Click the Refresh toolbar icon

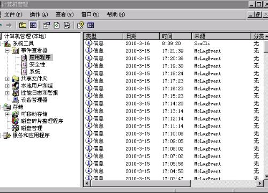(57, 25)
